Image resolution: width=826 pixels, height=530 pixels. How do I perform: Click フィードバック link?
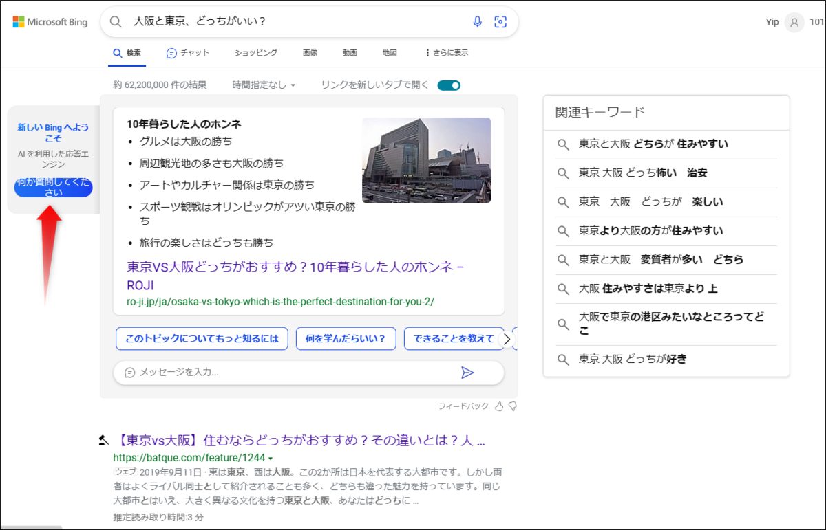point(463,406)
